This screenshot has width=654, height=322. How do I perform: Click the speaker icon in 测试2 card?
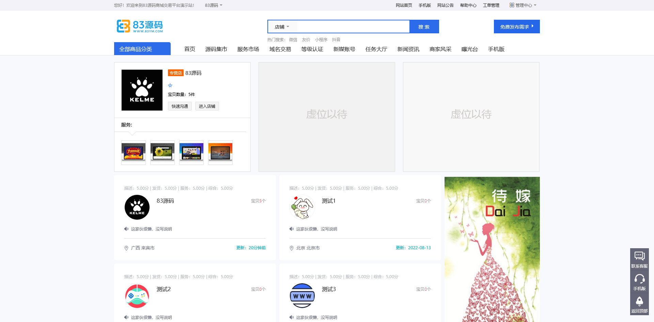coord(126,317)
